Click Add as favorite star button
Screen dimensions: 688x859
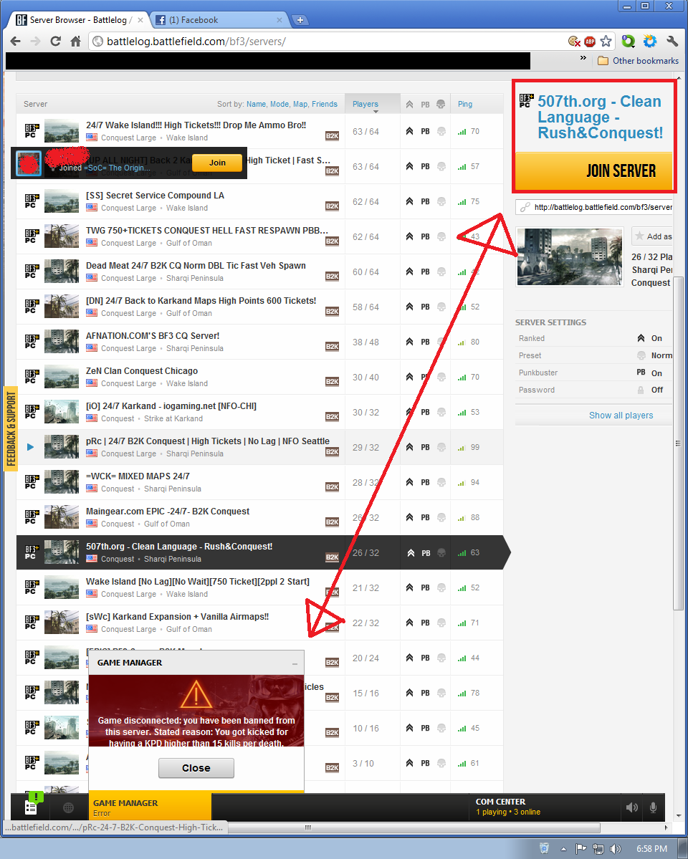[652, 236]
